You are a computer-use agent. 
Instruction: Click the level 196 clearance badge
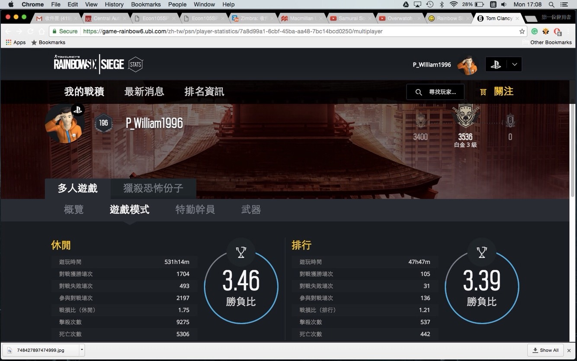[103, 123]
